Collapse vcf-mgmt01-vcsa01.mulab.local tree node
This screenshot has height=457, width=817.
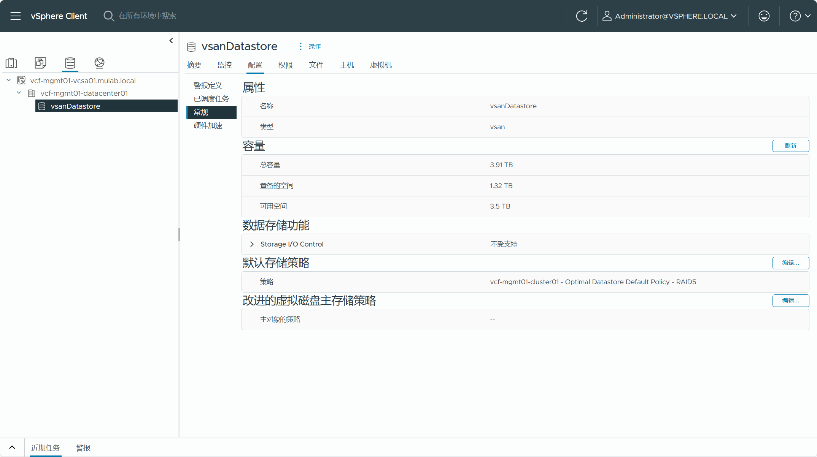pyautogui.click(x=9, y=81)
